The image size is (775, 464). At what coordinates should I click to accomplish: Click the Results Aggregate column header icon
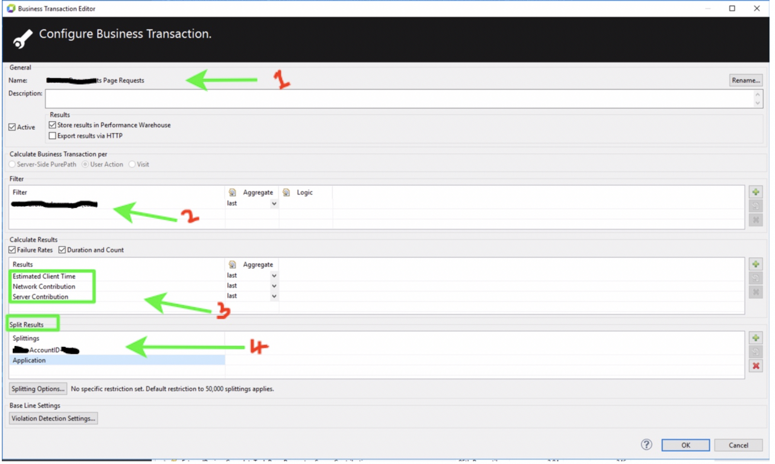(233, 265)
